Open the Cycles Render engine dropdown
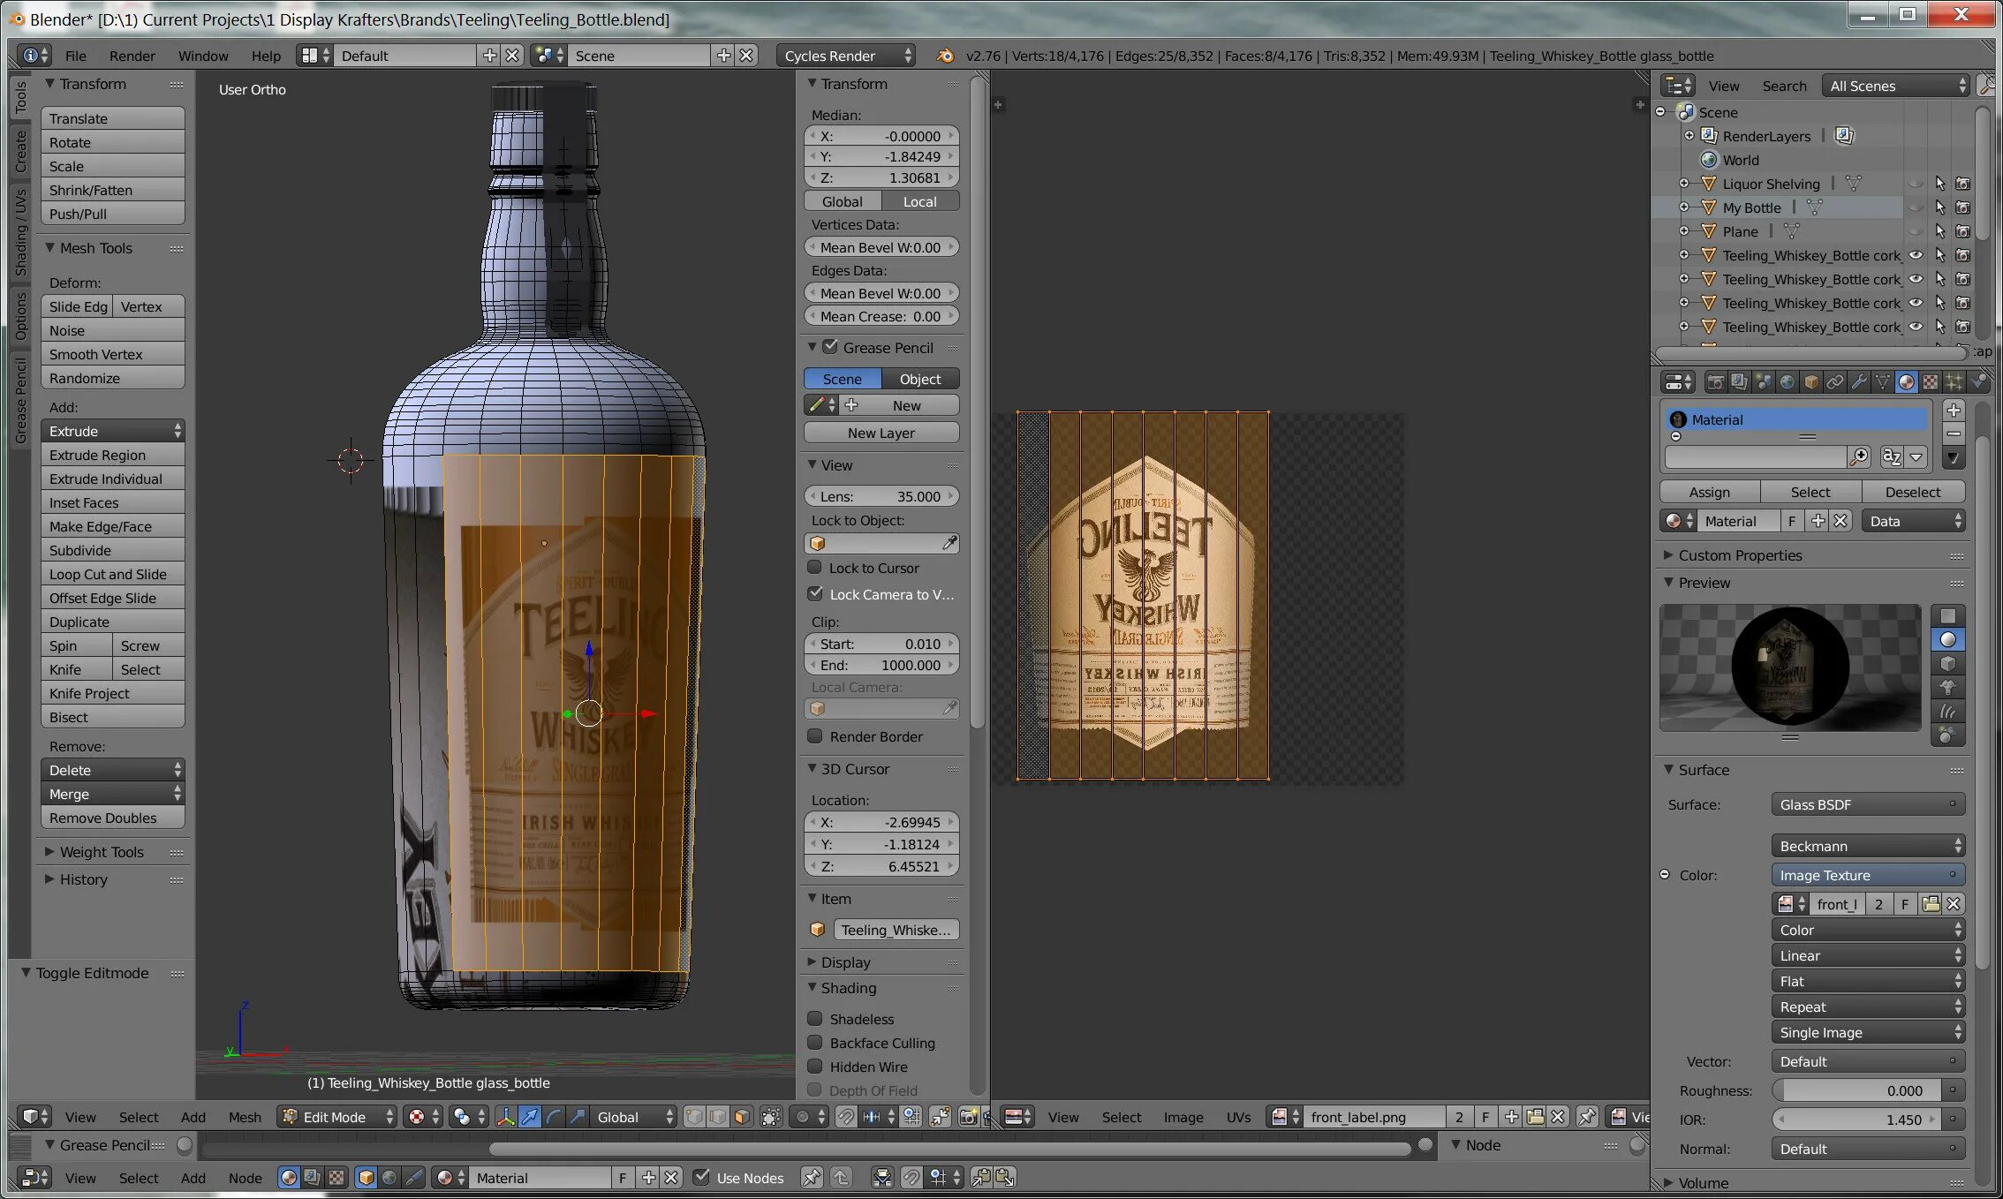The image size is (2003, 1199). click(845, 56)
